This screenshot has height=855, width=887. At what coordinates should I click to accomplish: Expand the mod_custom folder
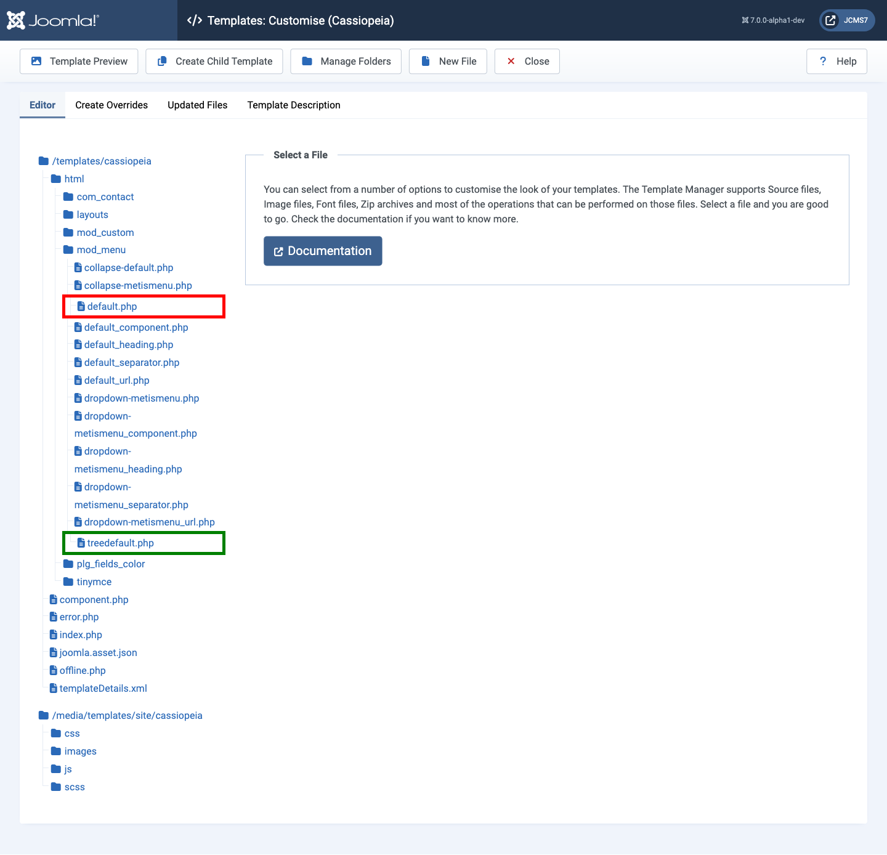click(99, 233)
